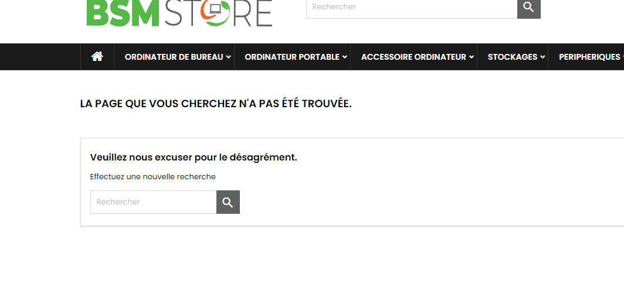624x304 pixels.
Task: Open the Ordinateur Portable menu
Action: click(292, 57)
